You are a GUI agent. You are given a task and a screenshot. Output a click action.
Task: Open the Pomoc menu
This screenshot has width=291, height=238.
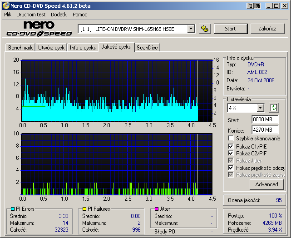point(80,15)
